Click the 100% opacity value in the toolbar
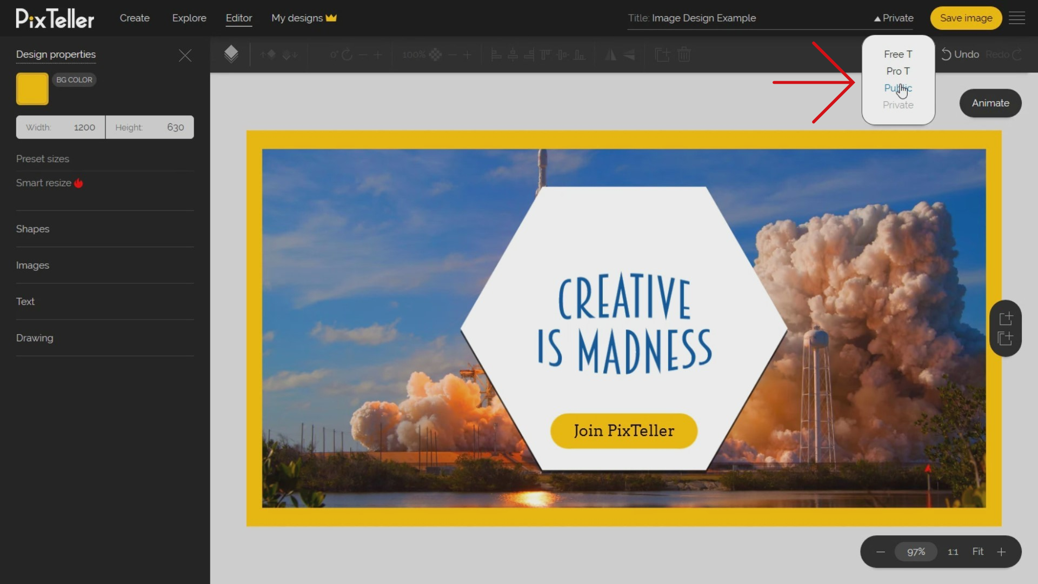1038x584 pixels. click(414, 55)
